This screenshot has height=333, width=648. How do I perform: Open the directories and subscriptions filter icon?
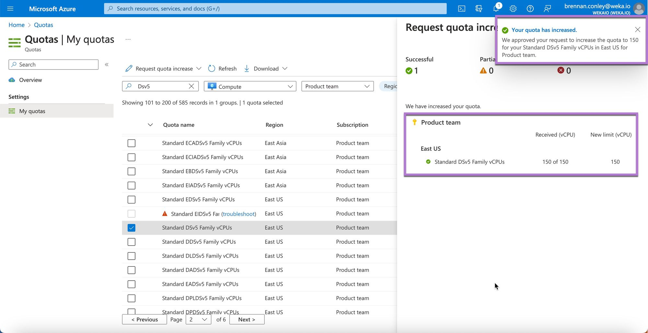[x=479, y=9]
